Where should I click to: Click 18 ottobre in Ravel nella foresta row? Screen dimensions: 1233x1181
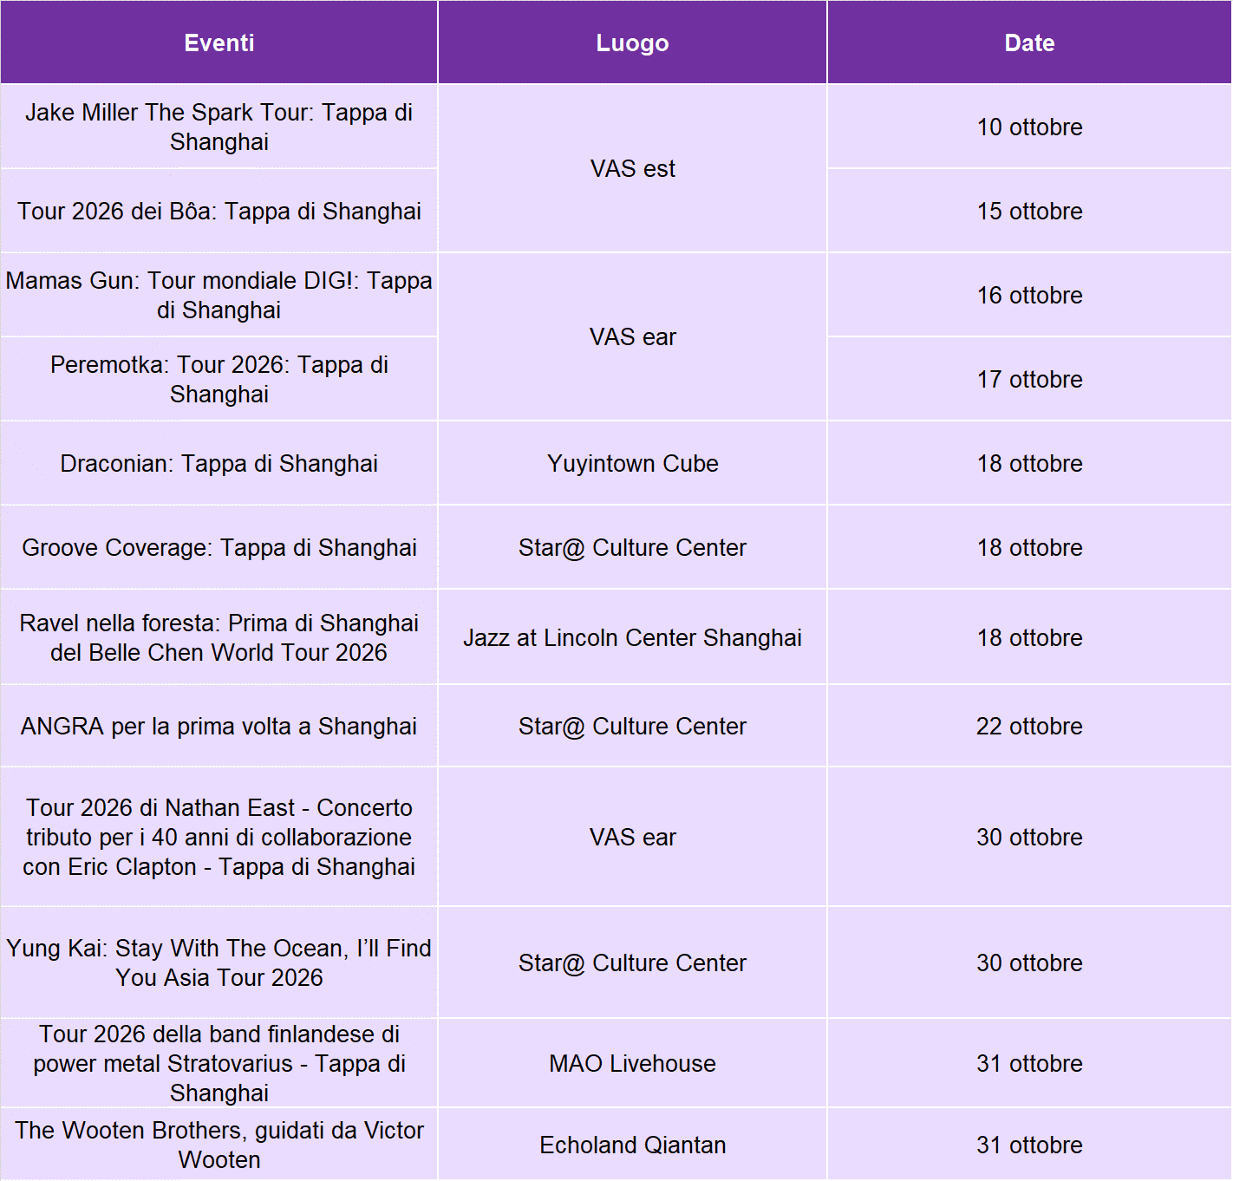[1029, 637]
